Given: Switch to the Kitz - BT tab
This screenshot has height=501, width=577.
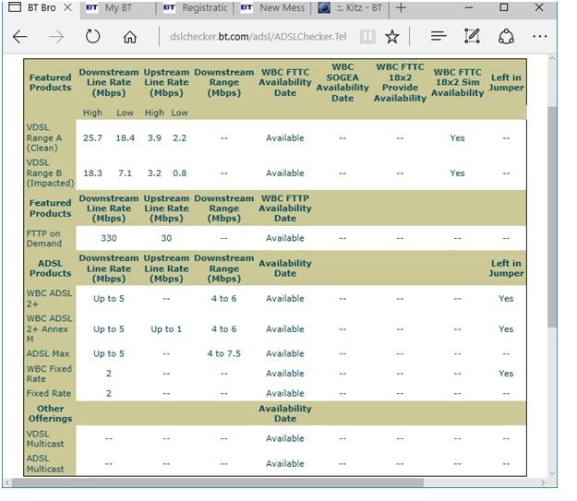Looking at the screenshot, I should [x=350, y=8].
